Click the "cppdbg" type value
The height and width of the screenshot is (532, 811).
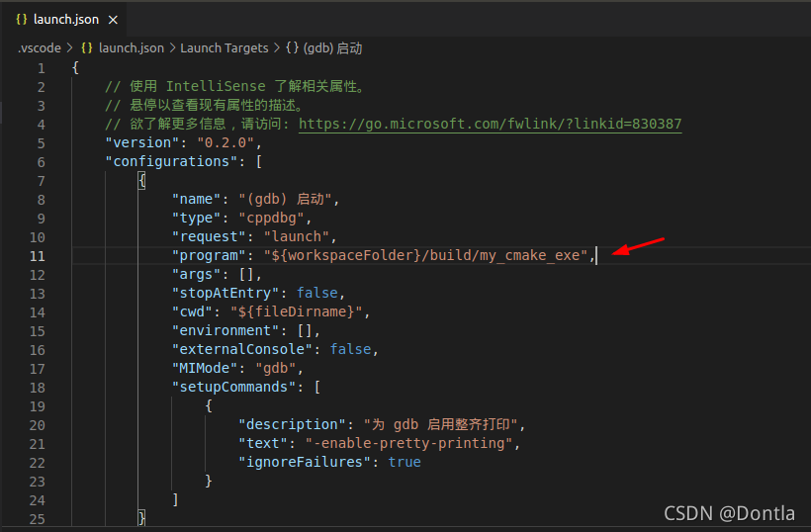272,218
